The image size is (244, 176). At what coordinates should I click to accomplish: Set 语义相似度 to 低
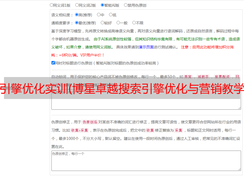pyautogui.click(x=111, y=15)
